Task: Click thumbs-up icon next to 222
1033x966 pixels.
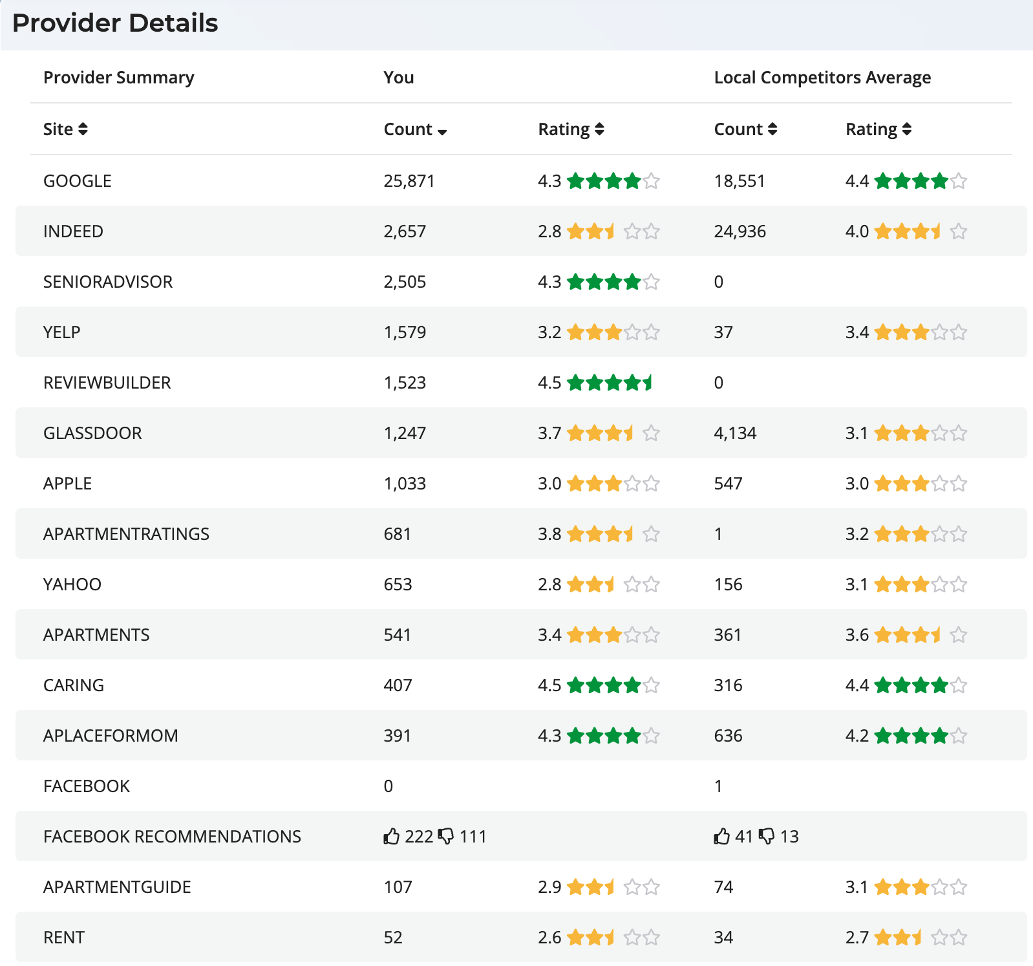Action: [x=392, y=836]
